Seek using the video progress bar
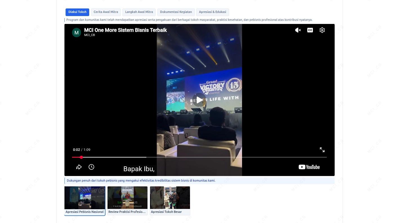This screenshot has height=223, width=396. click(199, 157)
